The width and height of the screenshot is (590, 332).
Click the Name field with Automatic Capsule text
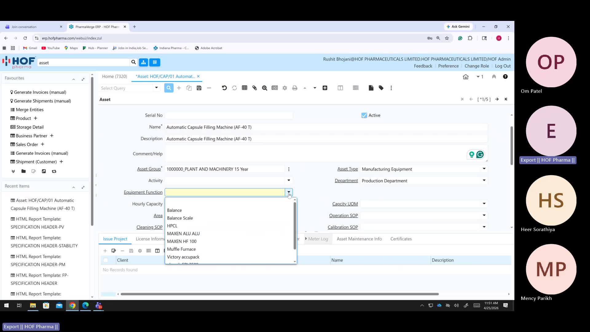pyautogui.click(x=326, y=127)
